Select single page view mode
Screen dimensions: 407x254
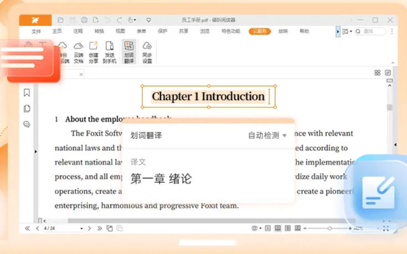267,229
